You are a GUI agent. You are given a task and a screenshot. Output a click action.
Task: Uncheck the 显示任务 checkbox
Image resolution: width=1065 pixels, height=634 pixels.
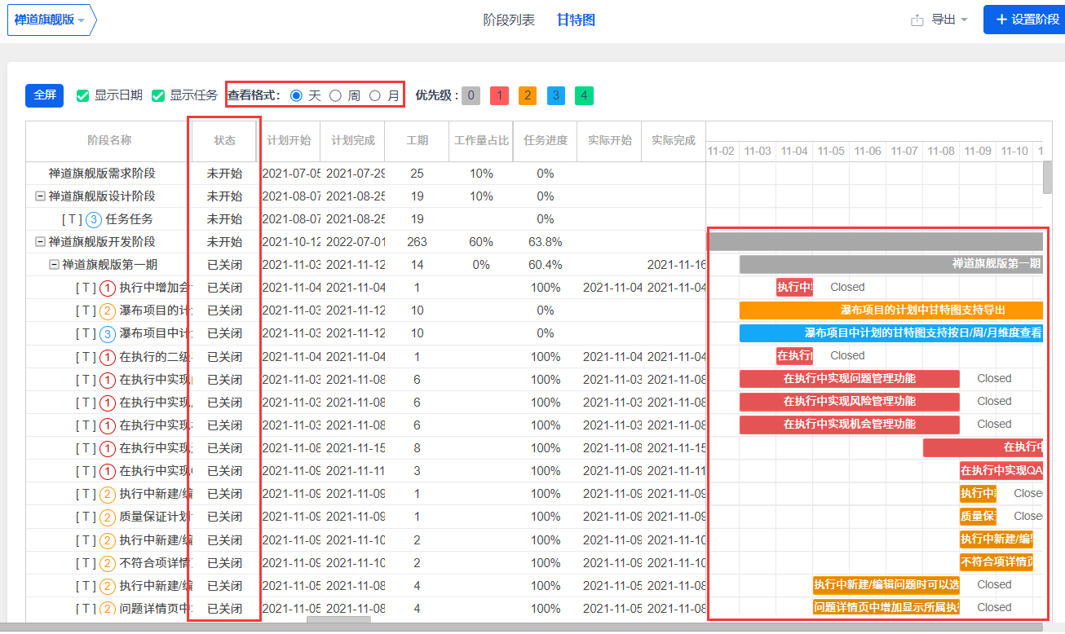coord(158,95)
